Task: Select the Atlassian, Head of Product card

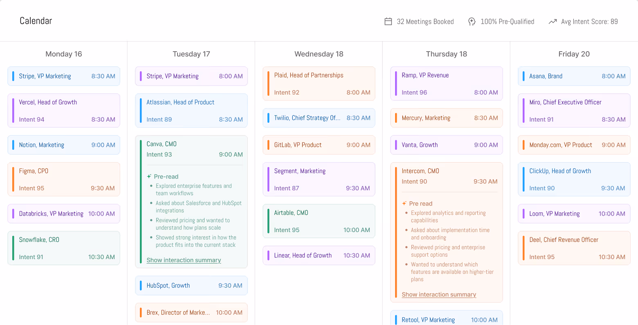Action: click(191, 111)
